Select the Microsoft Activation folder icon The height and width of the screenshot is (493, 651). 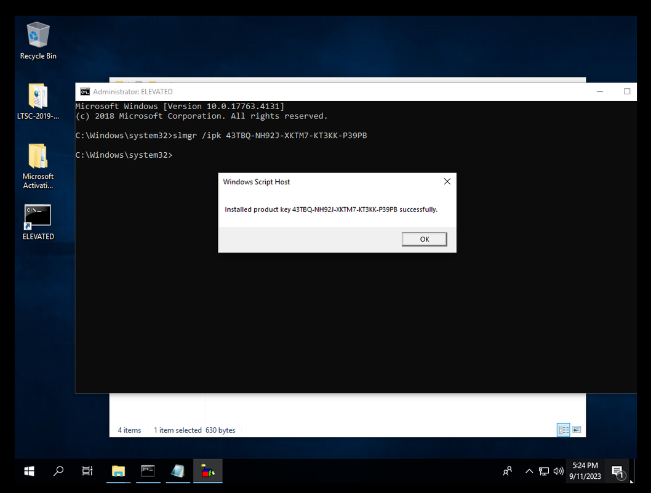(x=38, y=166)
